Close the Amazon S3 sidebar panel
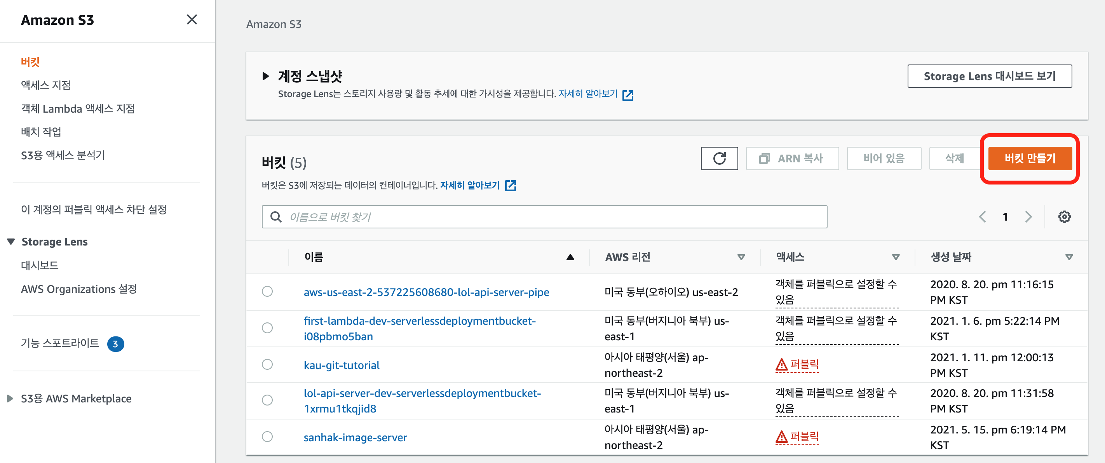 [x=192, y=20]
